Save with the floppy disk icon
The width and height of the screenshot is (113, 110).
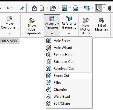(x=64, y=8)
